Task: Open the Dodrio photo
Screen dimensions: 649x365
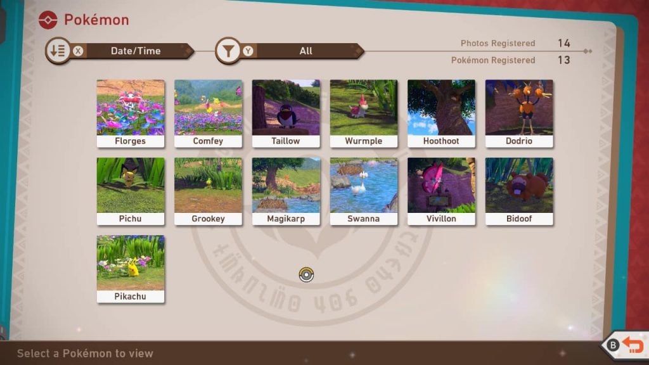Action: [519, 113]
